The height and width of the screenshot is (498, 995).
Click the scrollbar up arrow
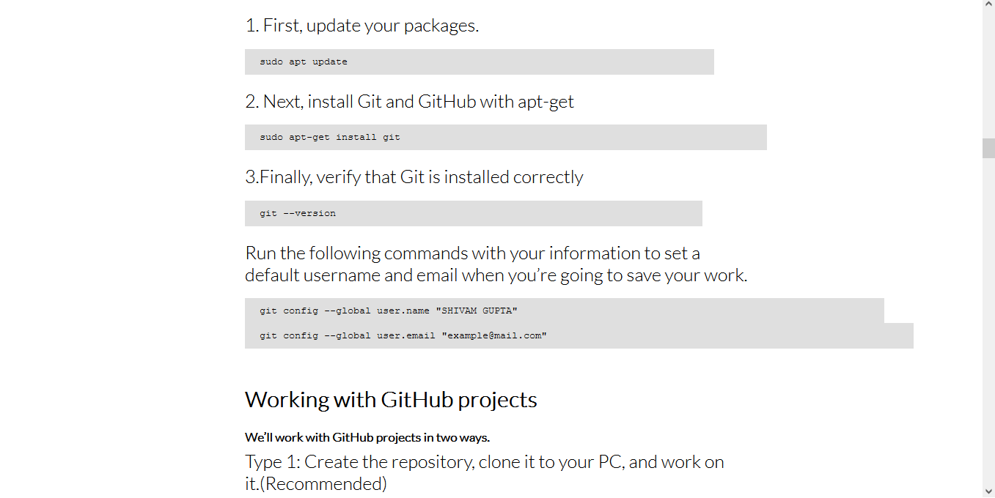(988, 6)
